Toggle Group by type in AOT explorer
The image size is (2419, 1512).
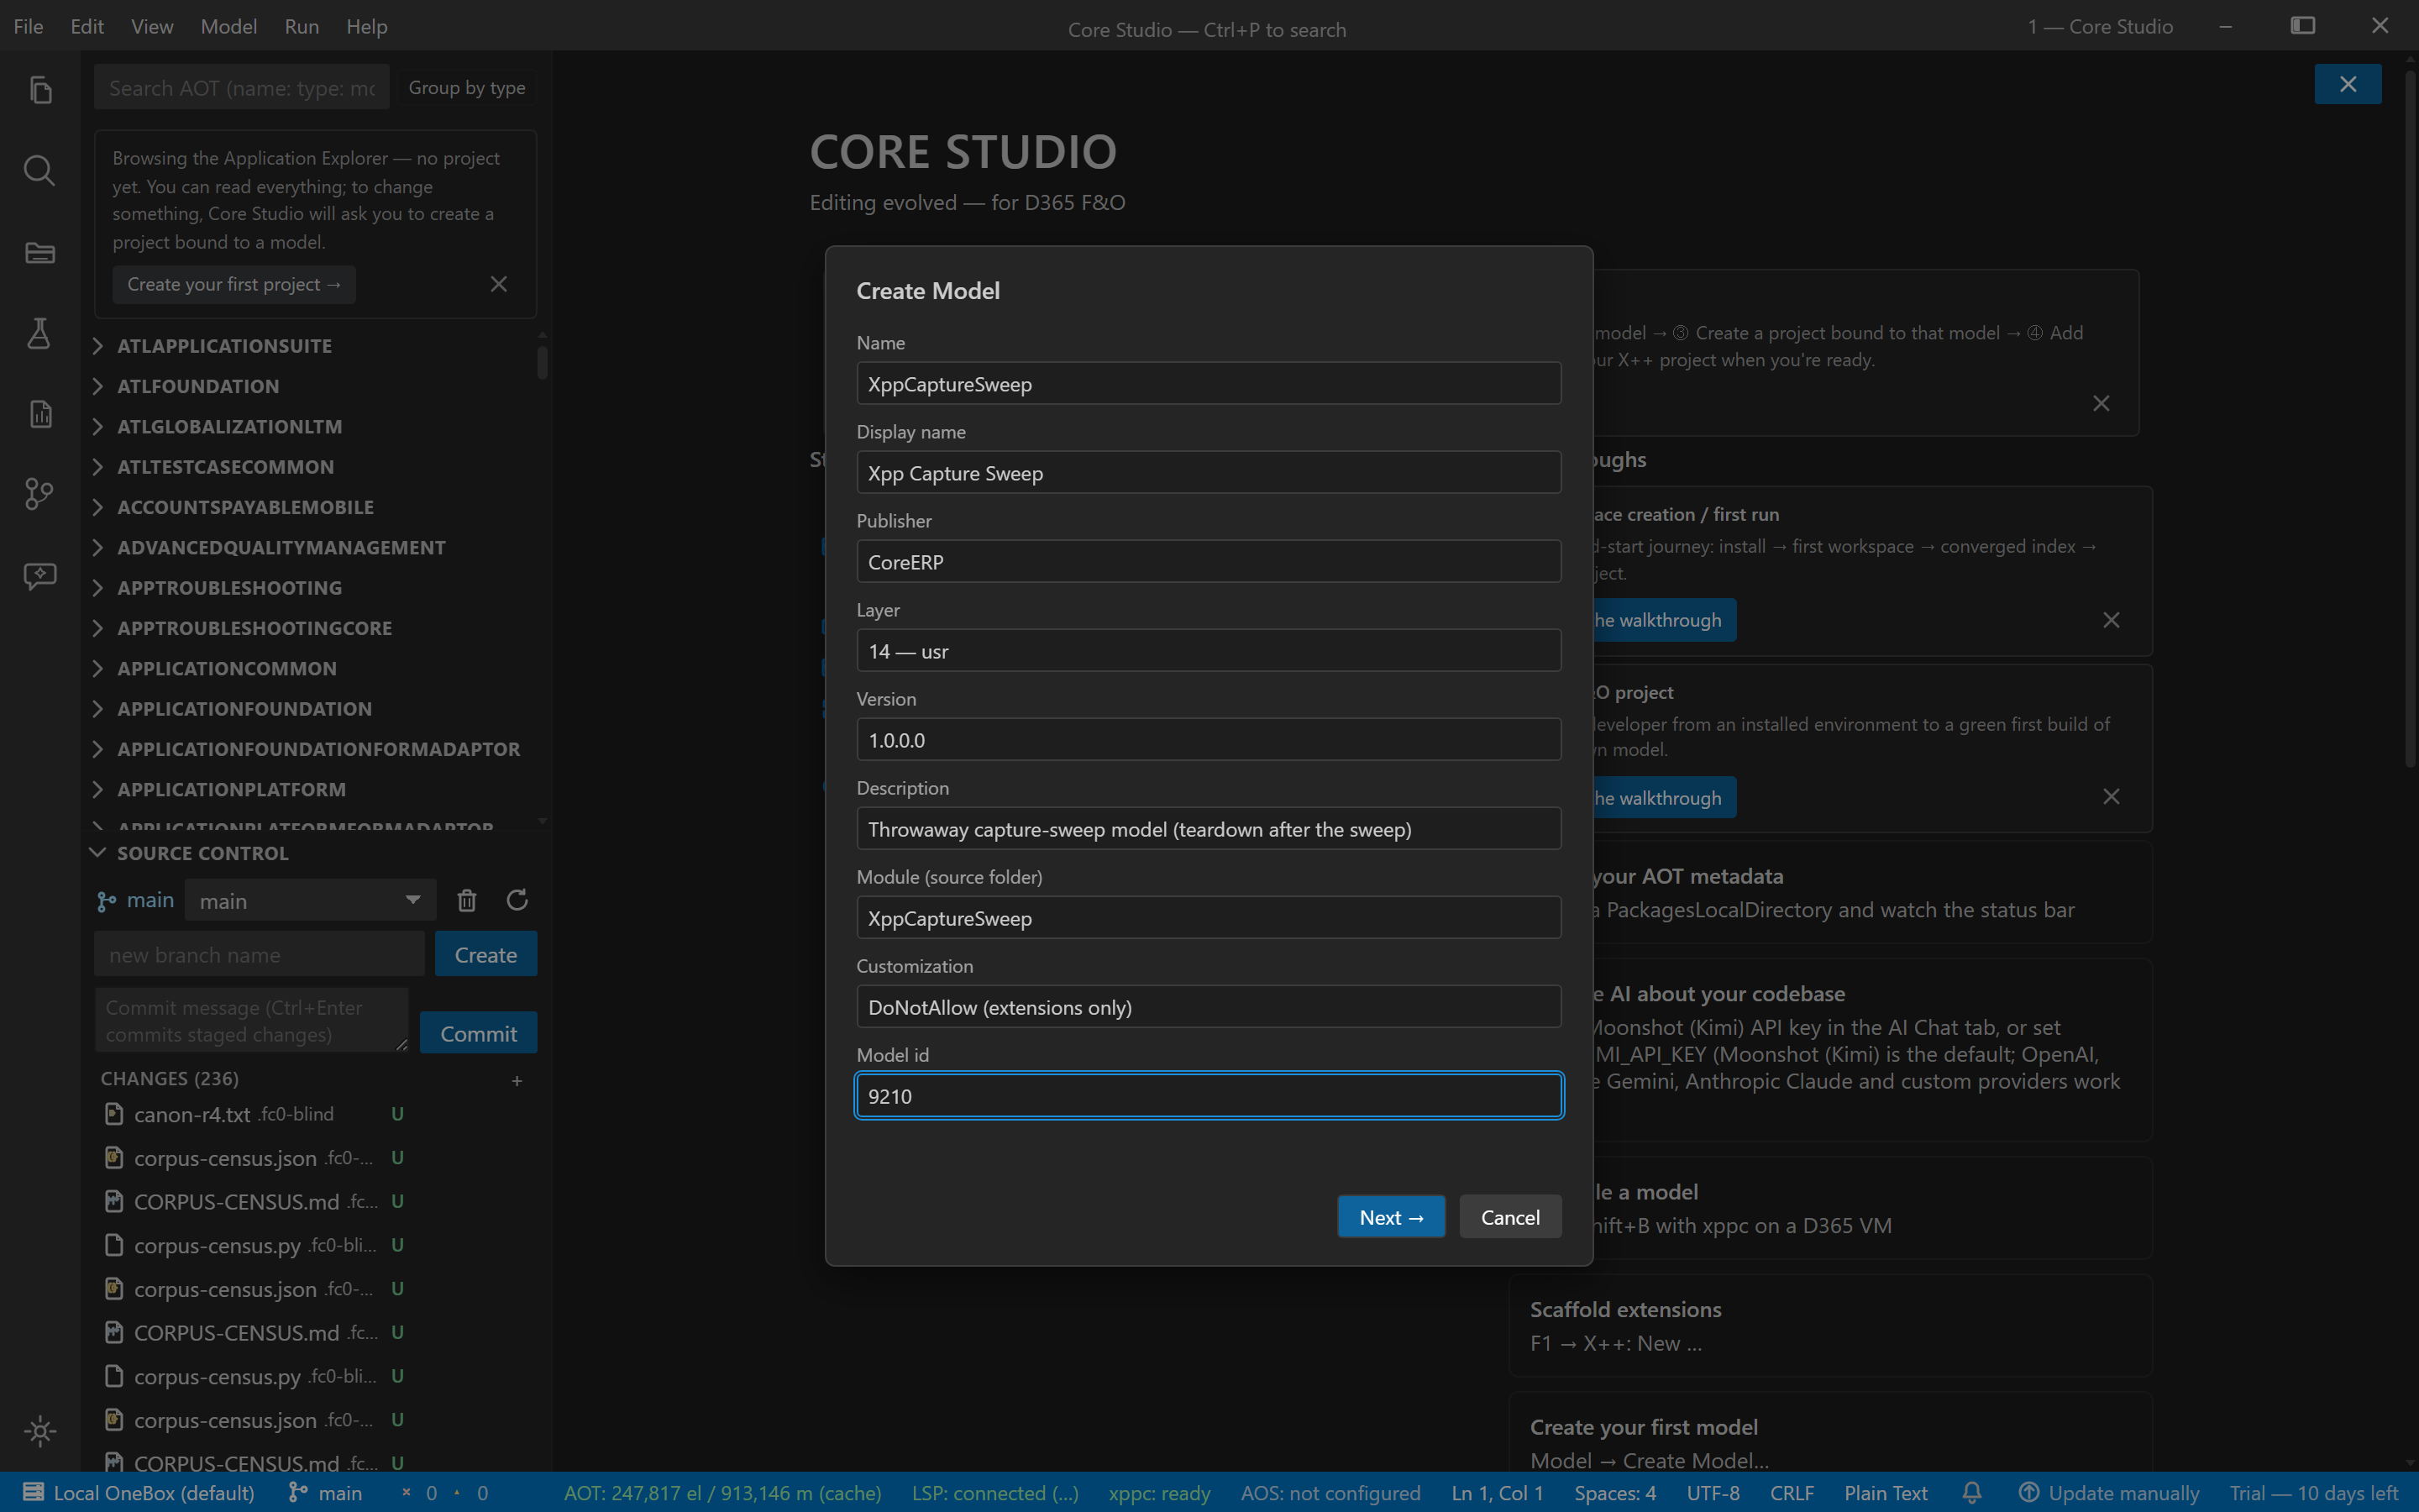tap(467, 88)
